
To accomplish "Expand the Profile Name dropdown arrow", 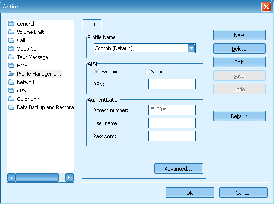I will (x=191, y=48).
